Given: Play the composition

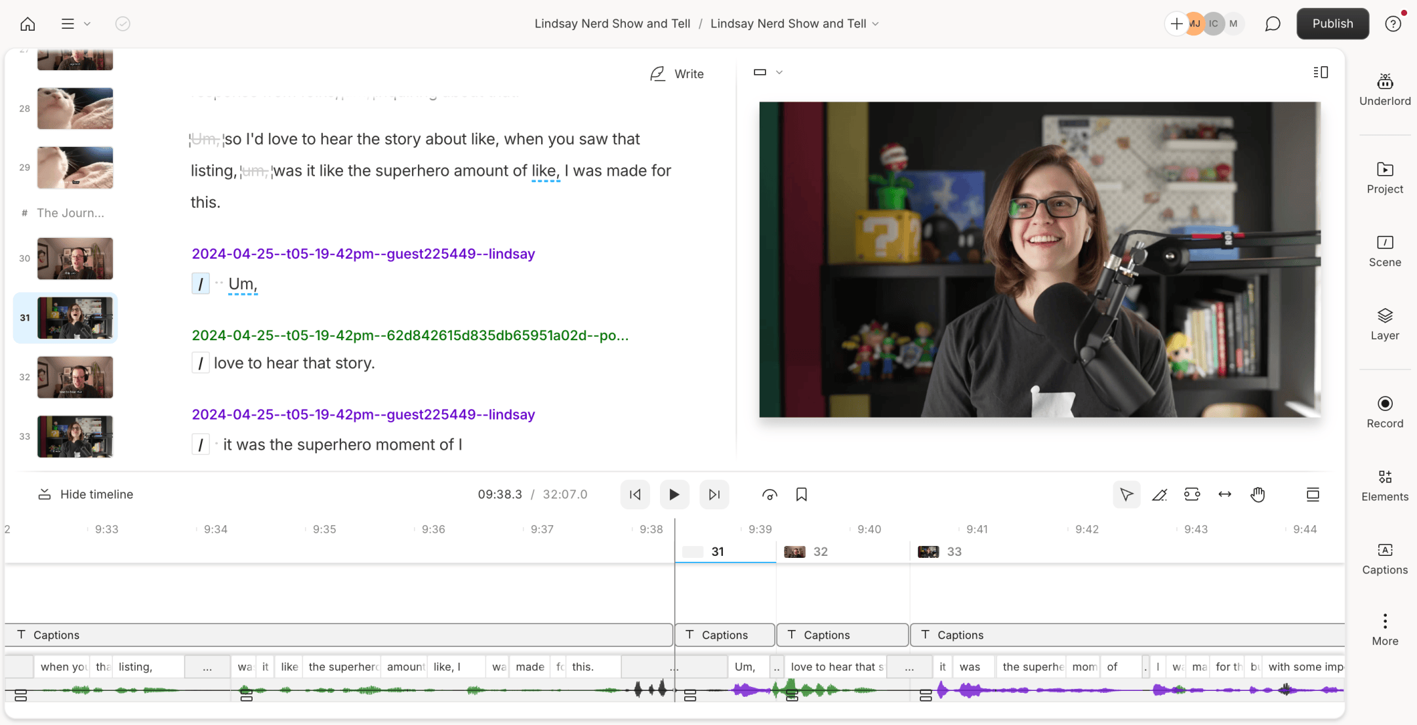Looking at the screenshot, I should coord(674,494).
